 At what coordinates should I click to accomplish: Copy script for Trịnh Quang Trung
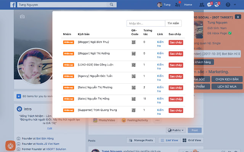point(176,110)
